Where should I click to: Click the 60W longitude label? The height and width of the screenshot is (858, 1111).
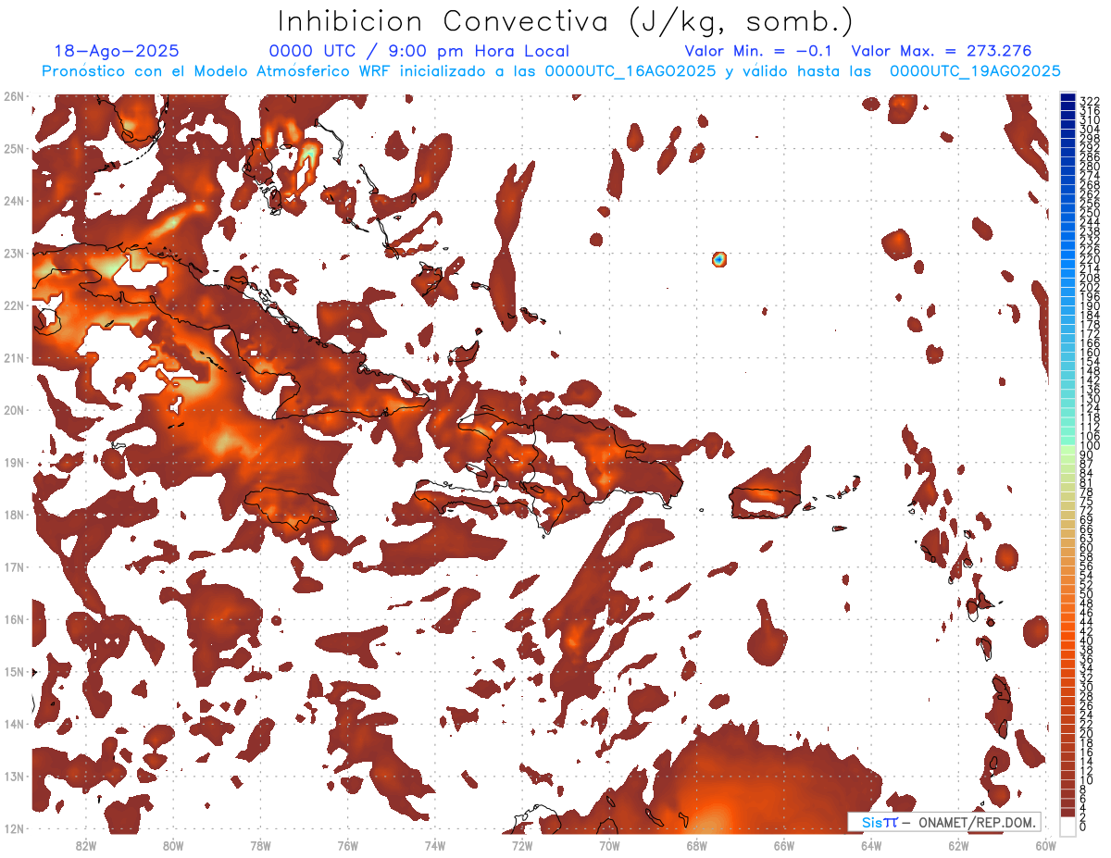pyautogui.click(x=1045, y=845)
